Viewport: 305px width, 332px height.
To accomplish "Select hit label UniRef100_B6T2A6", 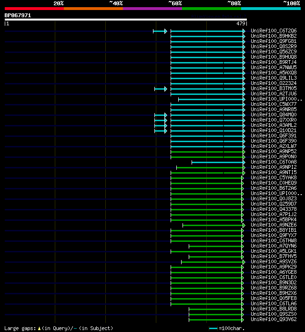I will [274, 188].
